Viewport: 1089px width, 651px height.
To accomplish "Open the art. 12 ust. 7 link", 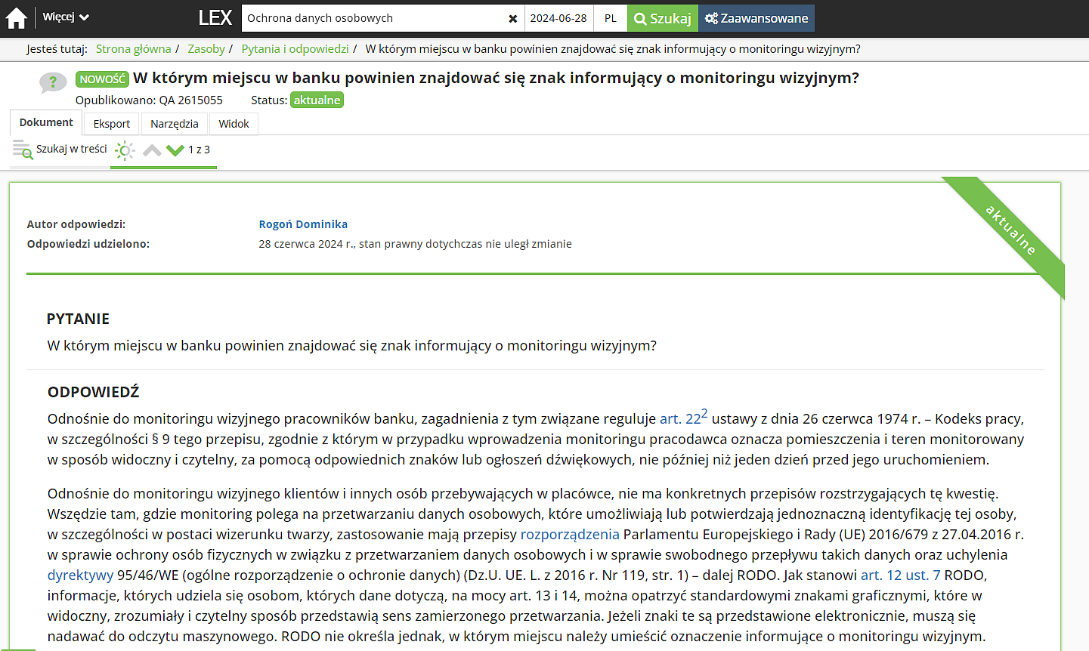I will pyautogui.click(x=900, y=575).
